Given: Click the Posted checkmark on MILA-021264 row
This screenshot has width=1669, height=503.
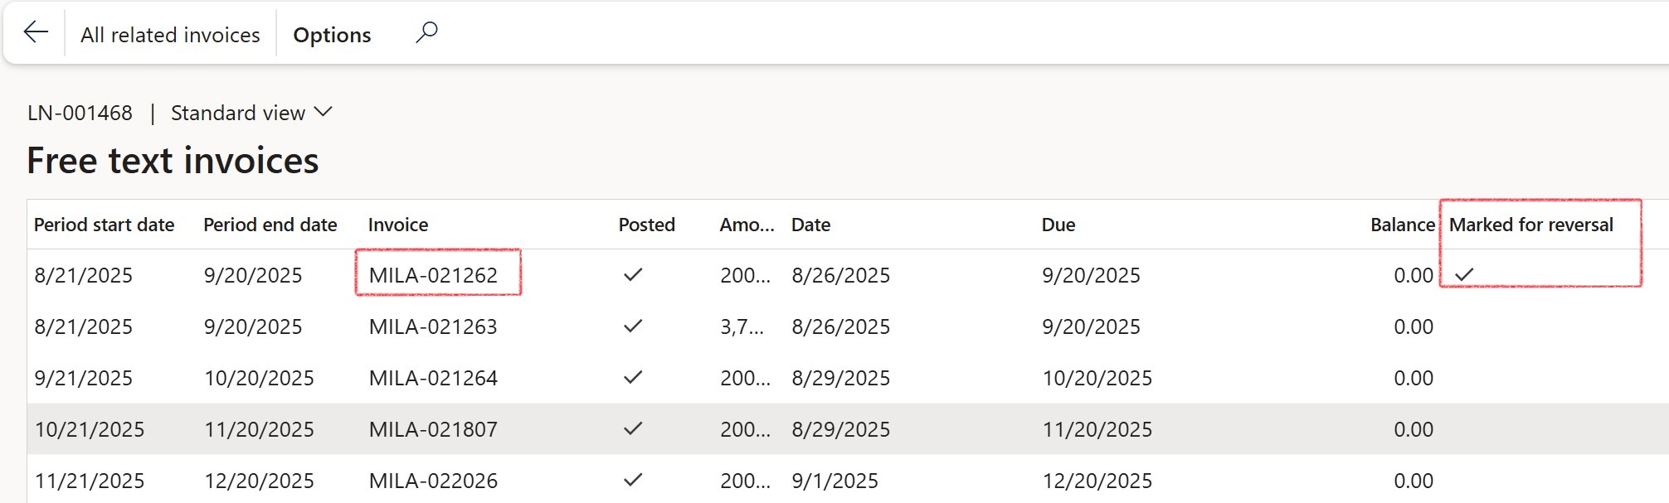Looking at the screenshot, I should tap(633, 378).
